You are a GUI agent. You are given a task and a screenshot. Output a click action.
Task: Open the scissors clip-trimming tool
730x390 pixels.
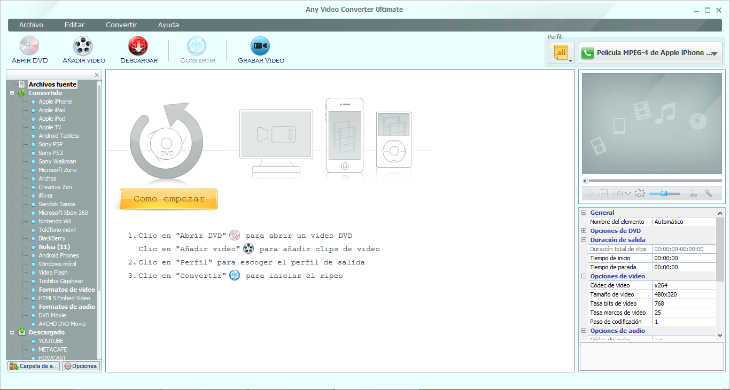point(693,193)
